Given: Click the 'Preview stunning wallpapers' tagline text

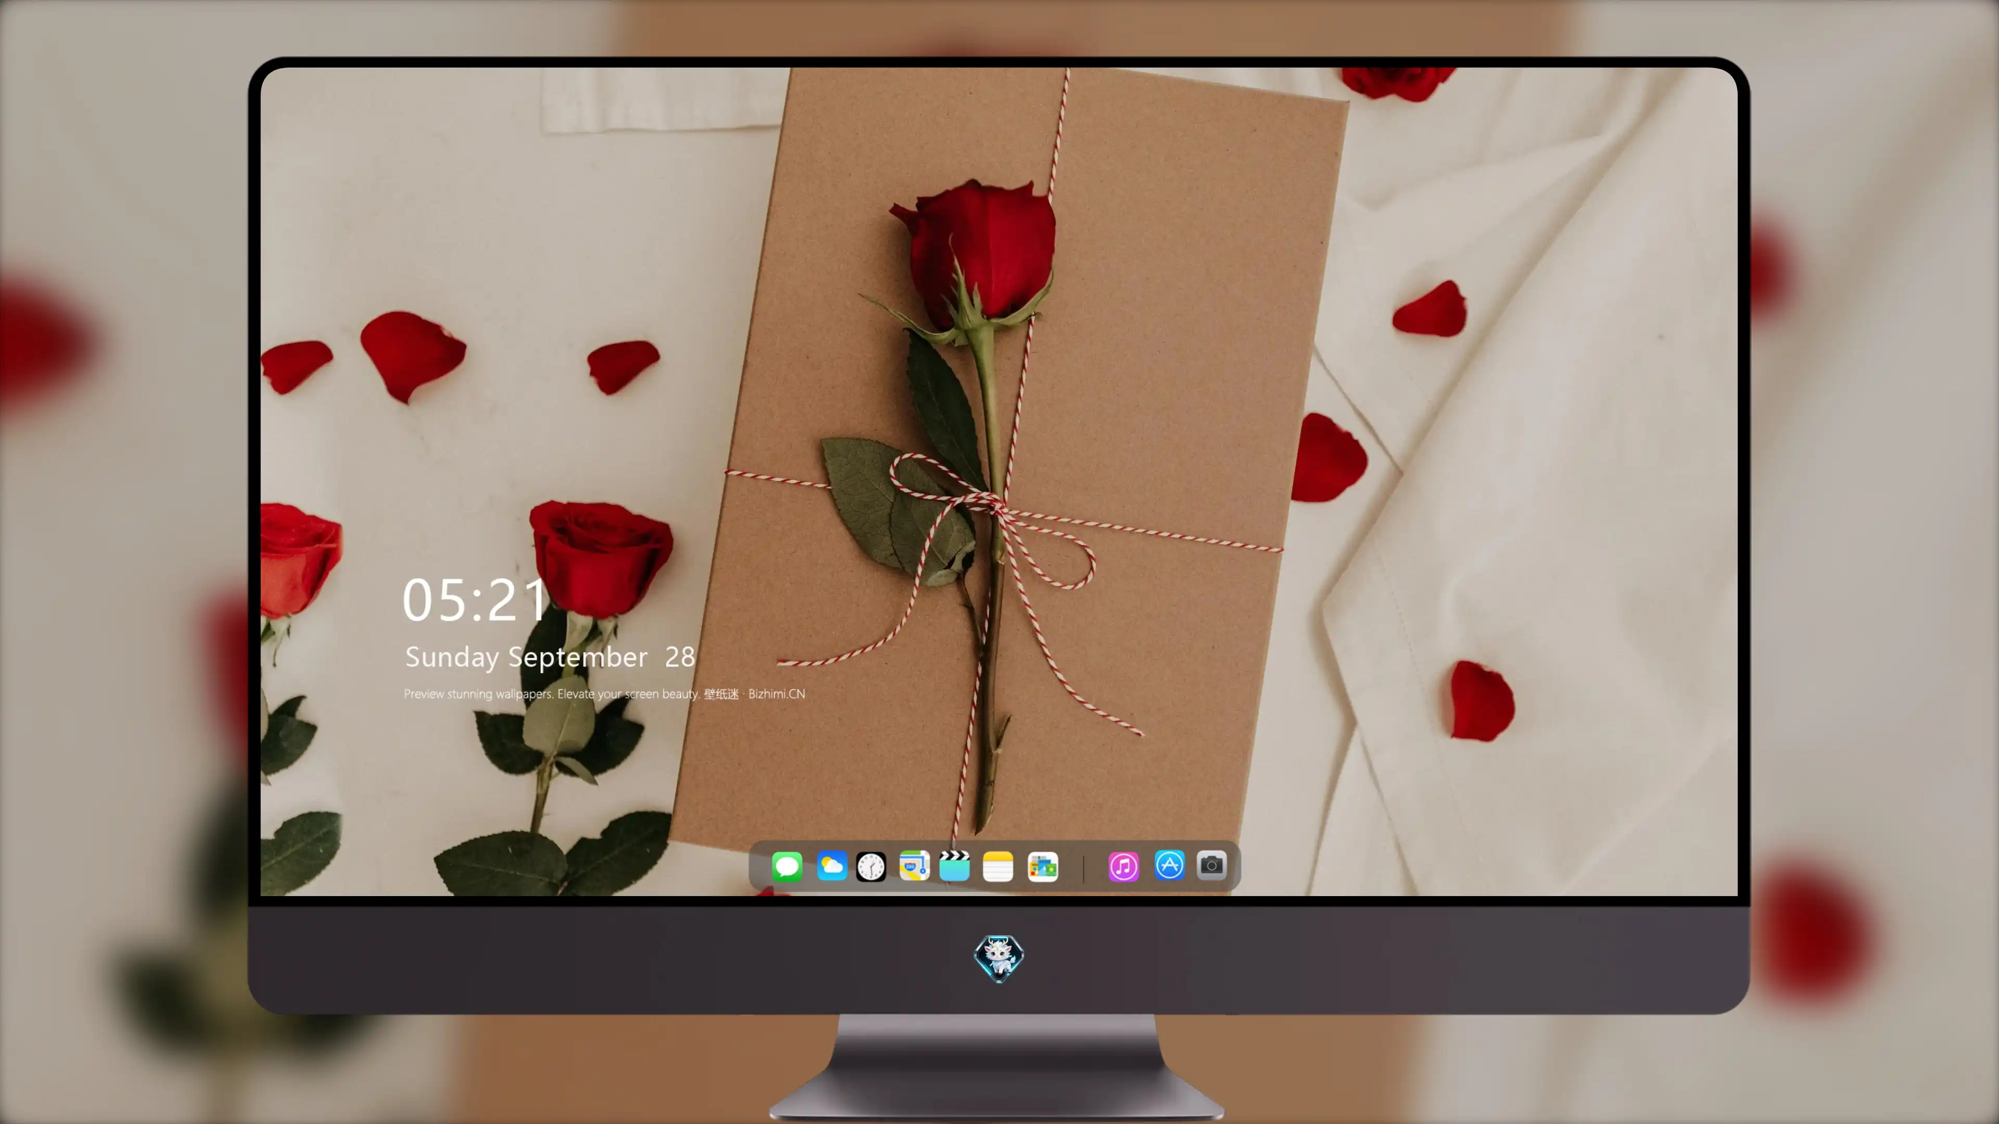Looking at the screenshot, I should click(x=604, y=694).
